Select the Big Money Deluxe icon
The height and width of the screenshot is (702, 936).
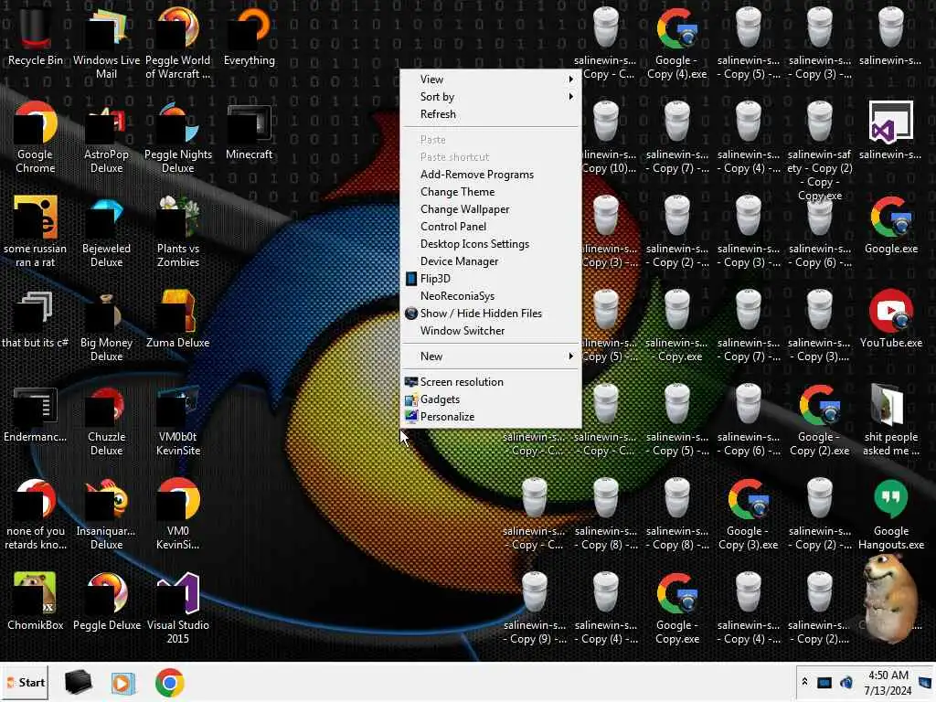click(x=106, y=326)
